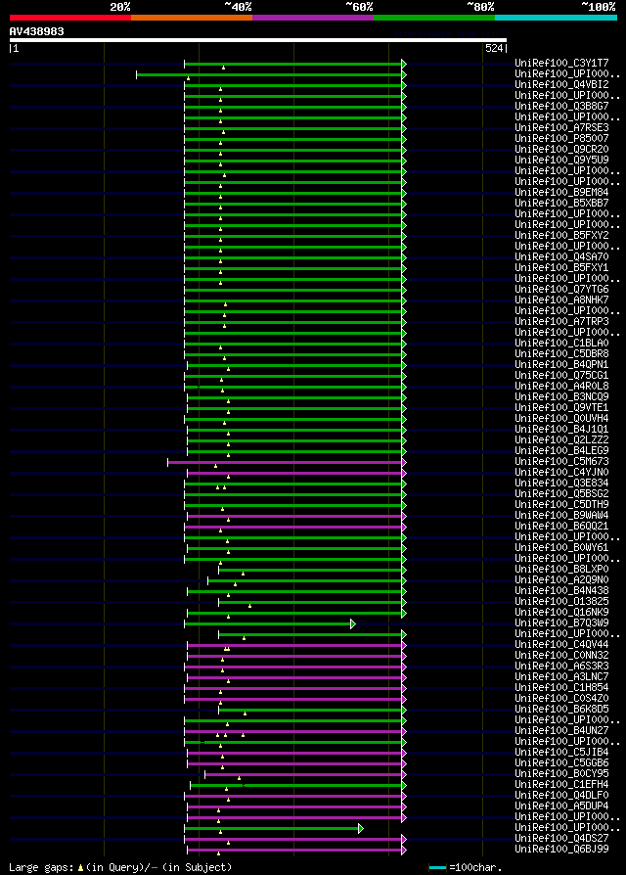Select the UniRef100_Q3E834 label
The width and height of the screenshot is (626, 875).
[561, 484]
